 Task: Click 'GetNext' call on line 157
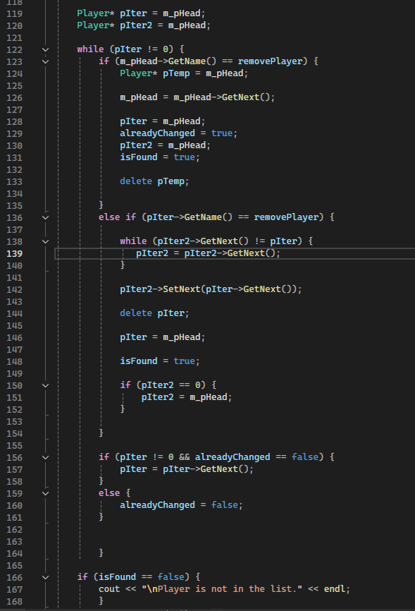click(219, 469)
